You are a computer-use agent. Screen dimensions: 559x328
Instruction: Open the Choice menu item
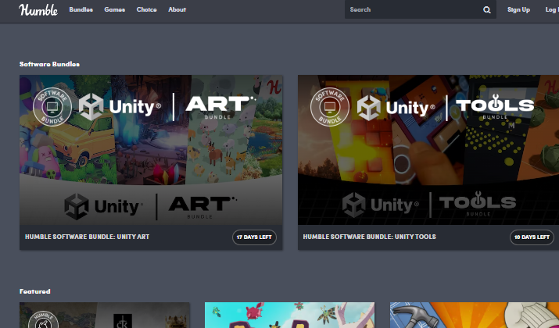tap(146, 9)
